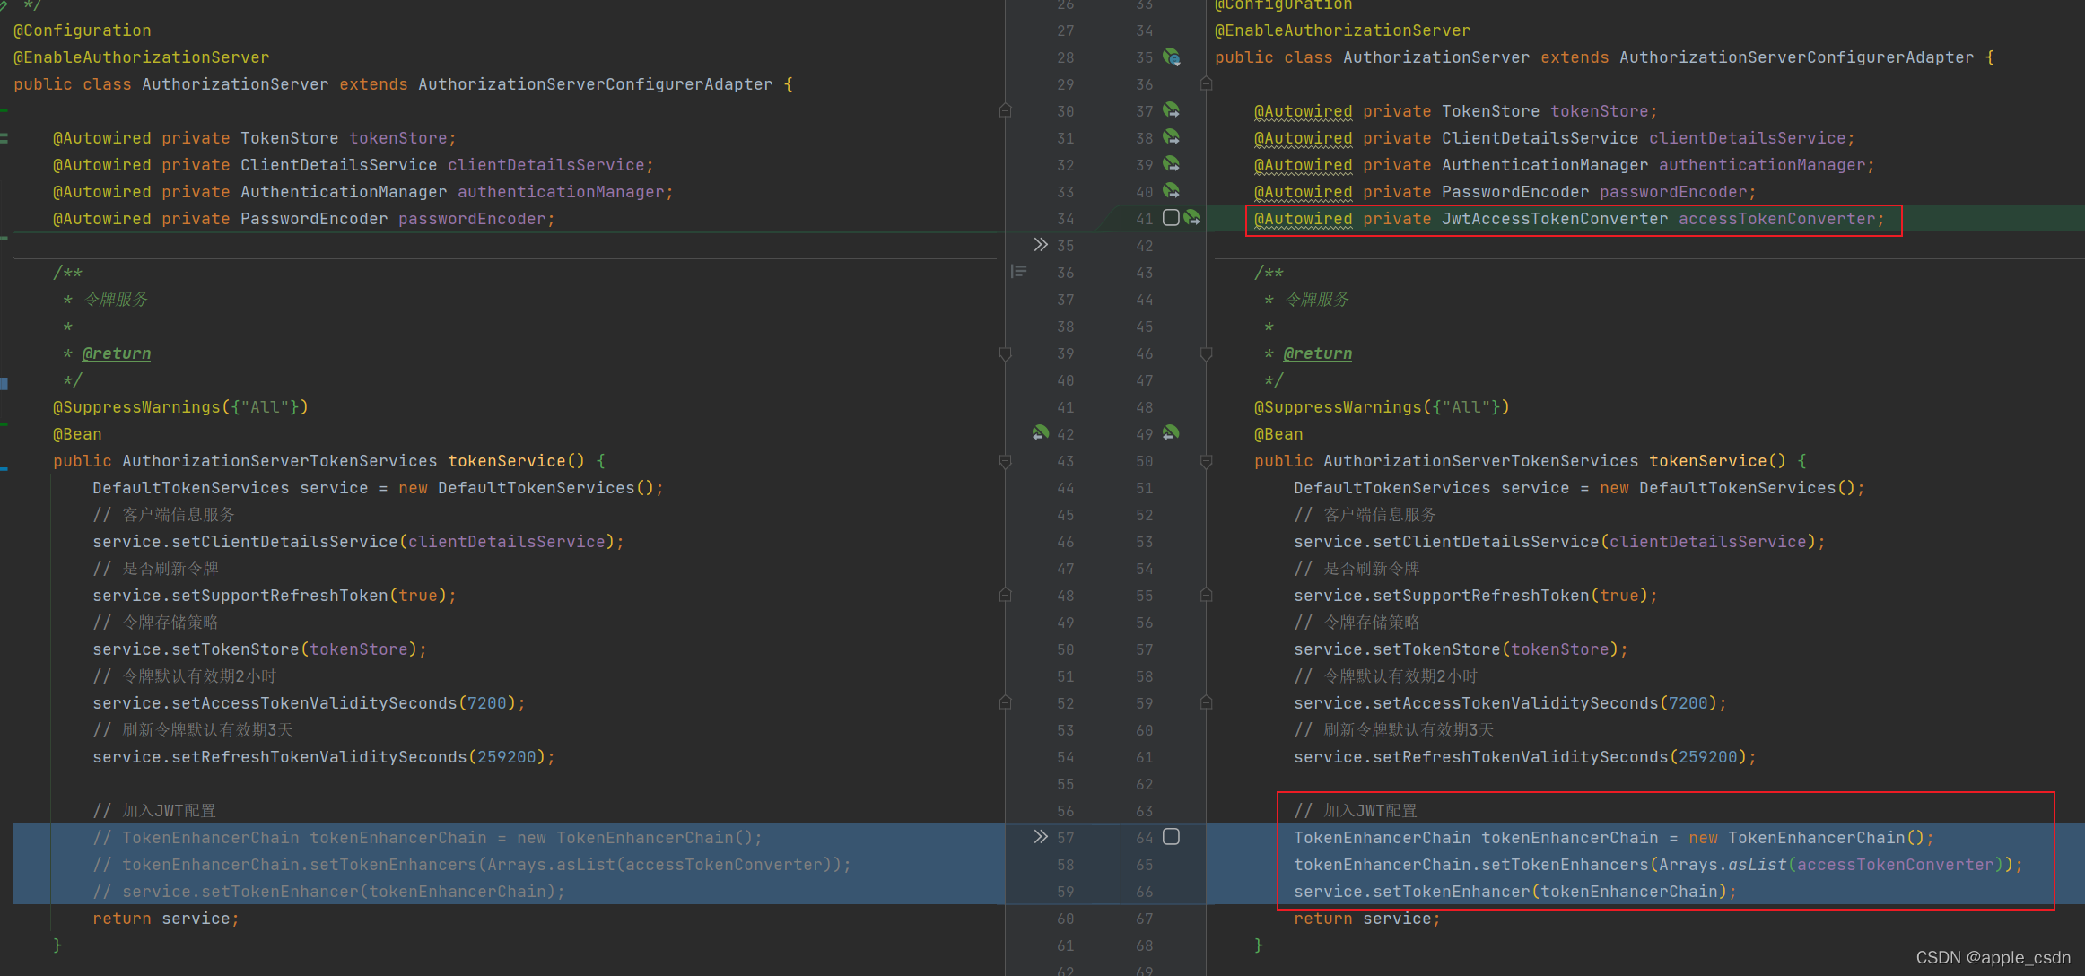Open the @return javadoc link in right pane
Image resolution: width=2085 pixels, height=976 pixels.
pos(1317,353)
